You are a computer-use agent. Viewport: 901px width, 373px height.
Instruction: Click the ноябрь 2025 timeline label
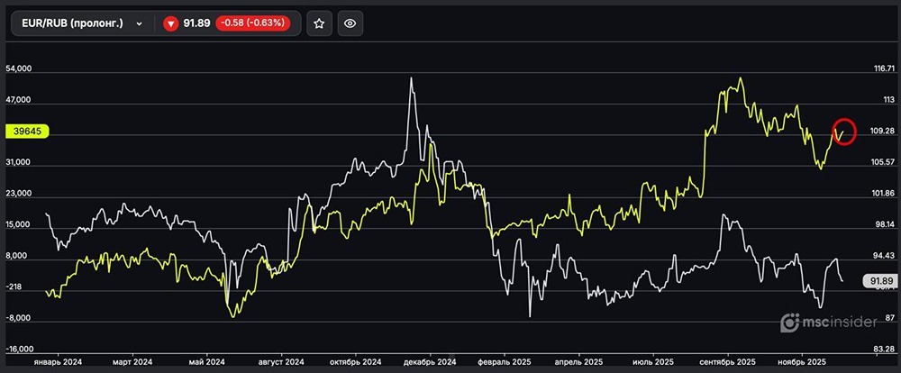coord(805,361)
